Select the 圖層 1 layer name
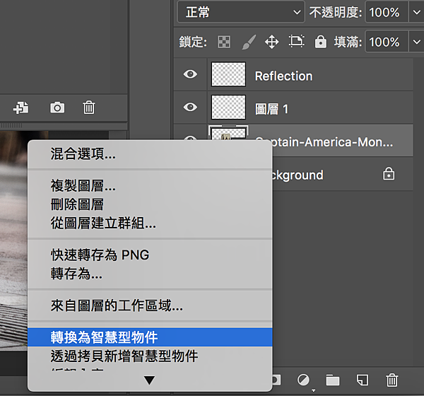Image resolution: width=424 pixels, height=396 pixels. click(272, 109)
